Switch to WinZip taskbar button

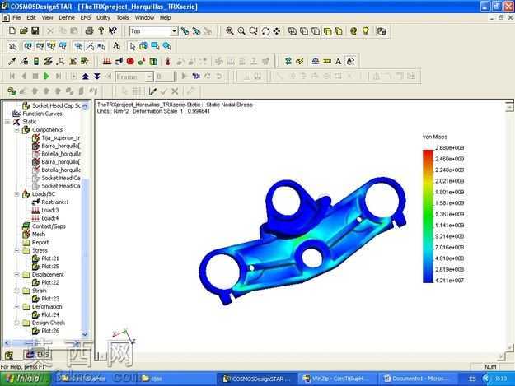[x=337, y=379]
